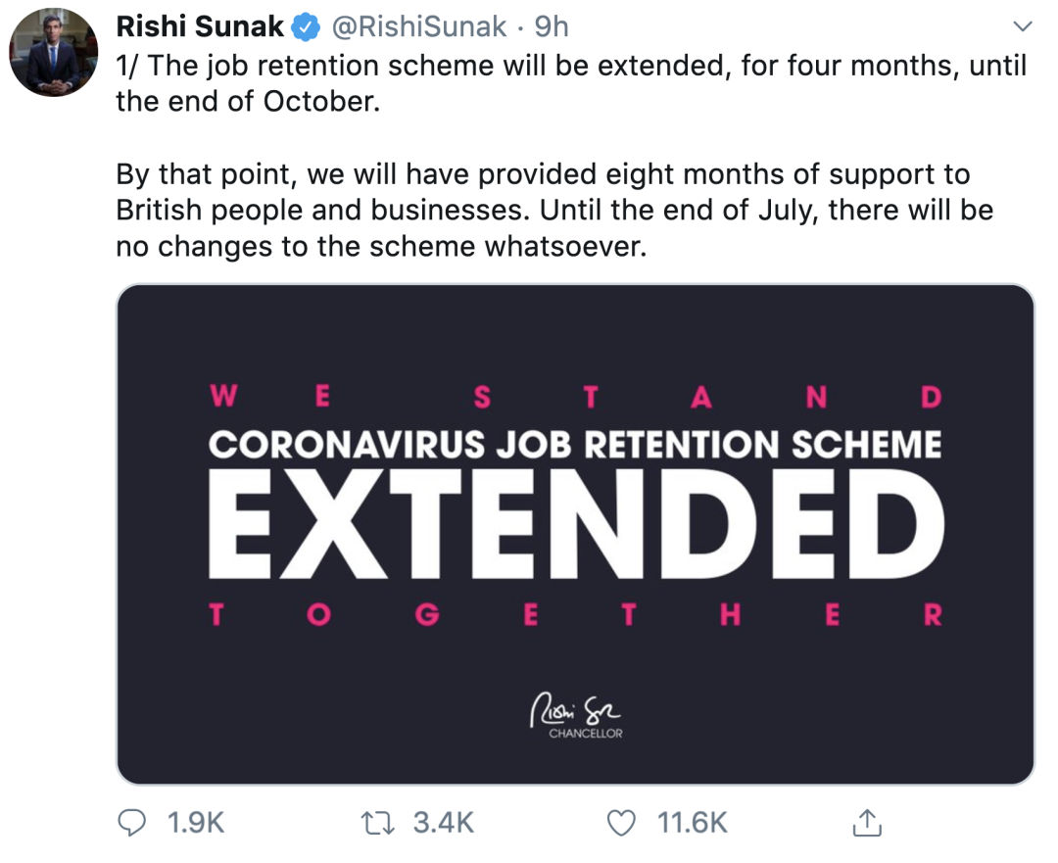Click the CORONAVIRUS JOB RETENTION SCHEME headline
This screenshot has width=1058, height=863.
pyautogui.click(x=575, y=446)
